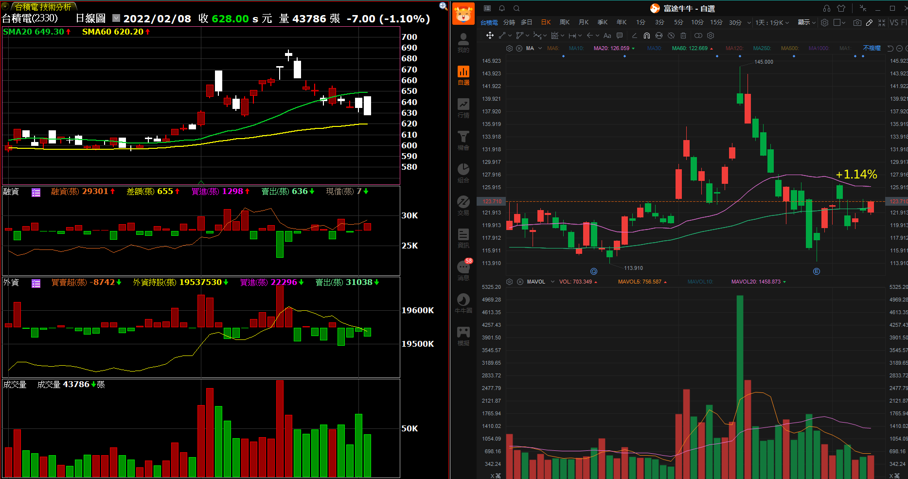Switch to 5分 five-minute chart tab
The image size is (908, 479).
point(678,22)
